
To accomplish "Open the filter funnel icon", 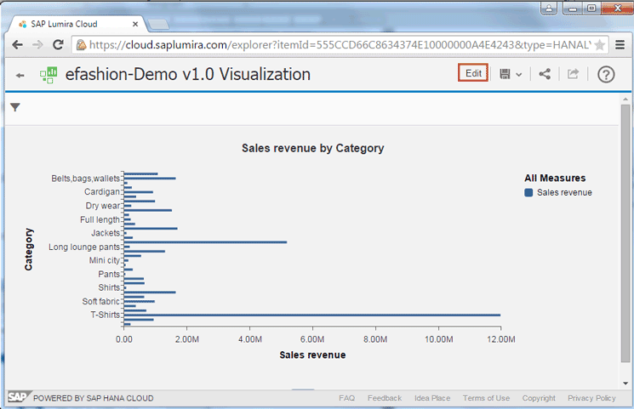I will [15, 107].
